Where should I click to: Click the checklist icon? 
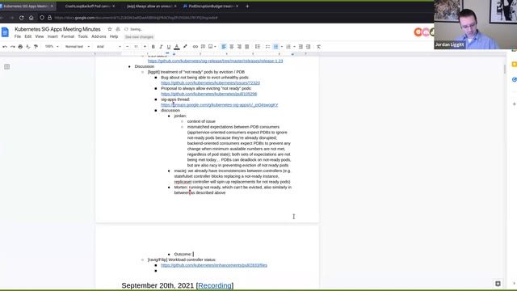click(x=267, y=47)
